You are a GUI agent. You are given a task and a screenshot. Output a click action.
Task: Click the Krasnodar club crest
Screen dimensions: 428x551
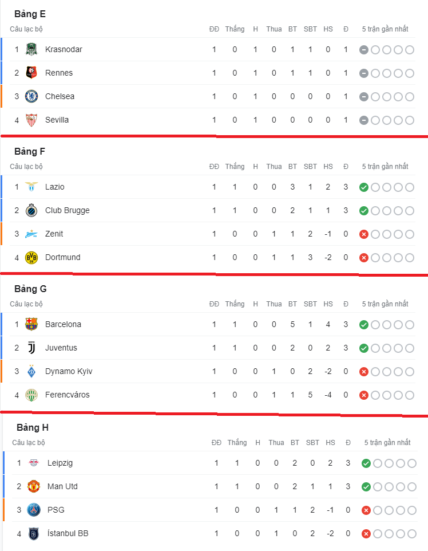[31, 49]
